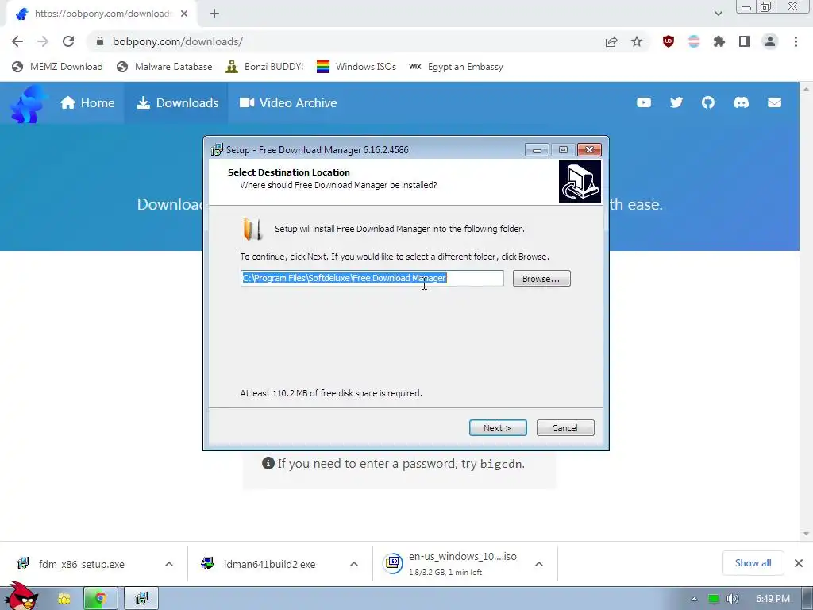Click the browser forward arrow
813x610 pixels.
(x=43, y=41)
